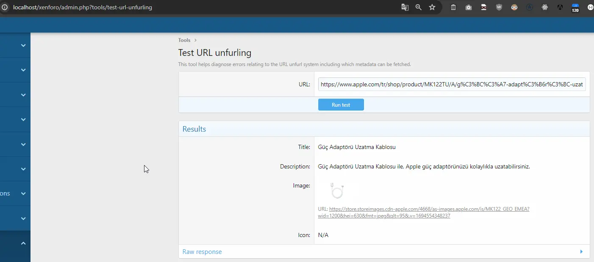The height and width of the screenshot is (262, 594).
Task: Click the 'Title:' field label
Action: (x=304, y=147)
